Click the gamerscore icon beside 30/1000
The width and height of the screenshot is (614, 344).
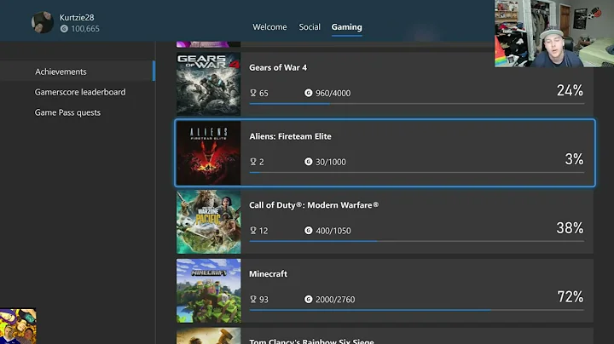point(309,162)
